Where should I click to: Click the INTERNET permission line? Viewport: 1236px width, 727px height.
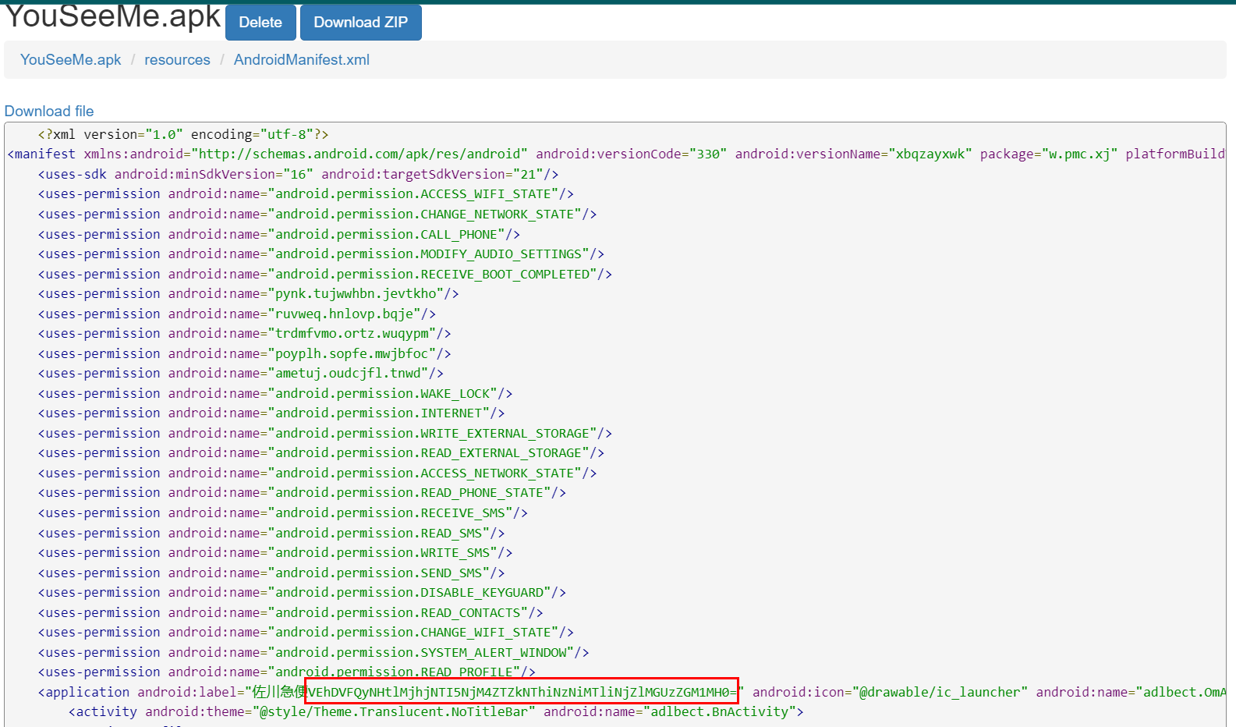tap(271, 413)
